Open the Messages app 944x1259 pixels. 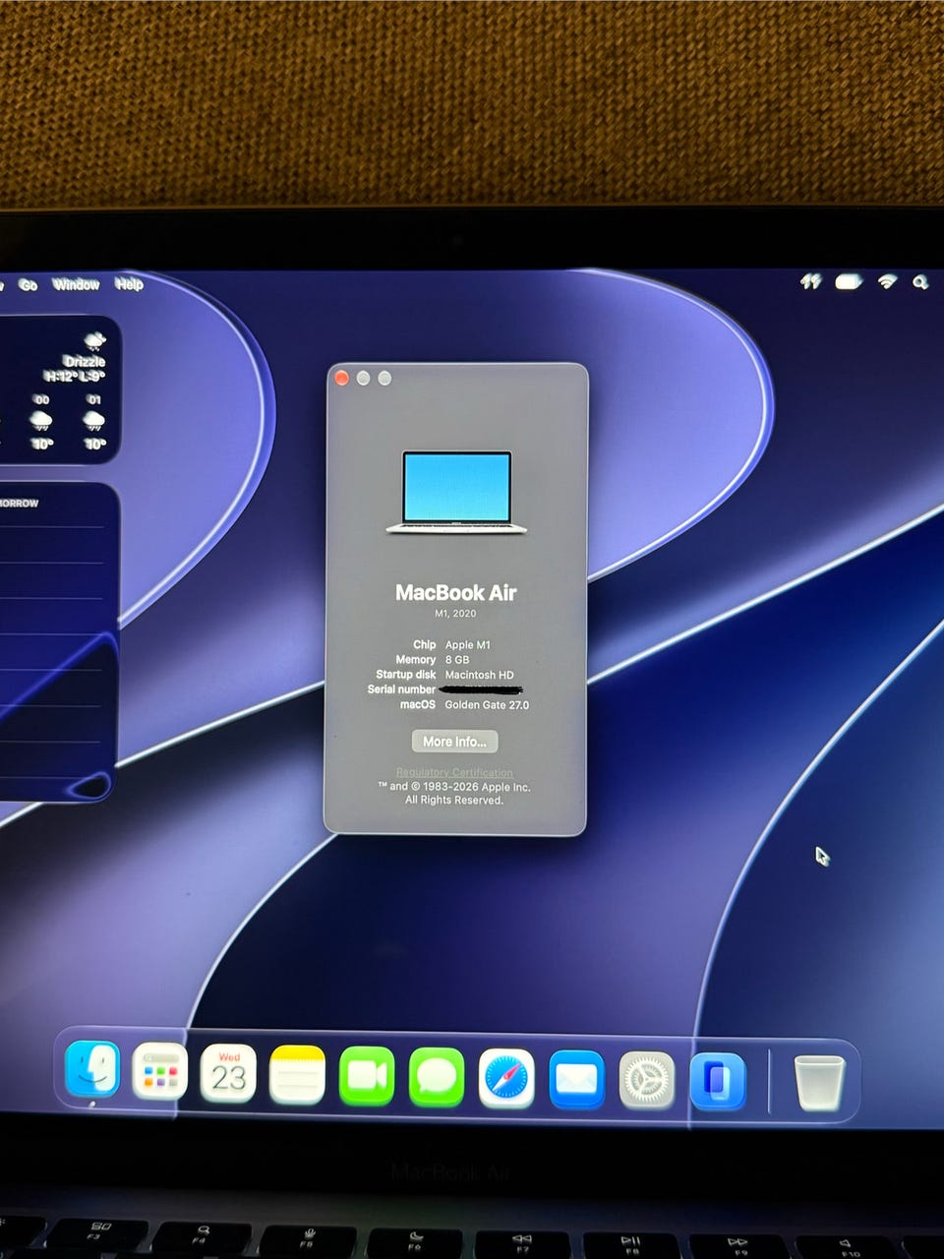pos(437,1077)
